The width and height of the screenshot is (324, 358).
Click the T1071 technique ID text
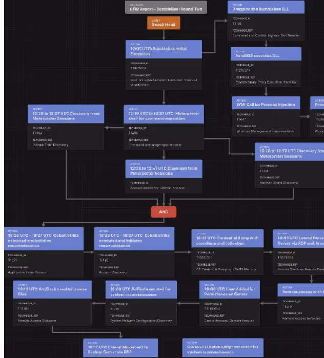[x=12, y=260]
